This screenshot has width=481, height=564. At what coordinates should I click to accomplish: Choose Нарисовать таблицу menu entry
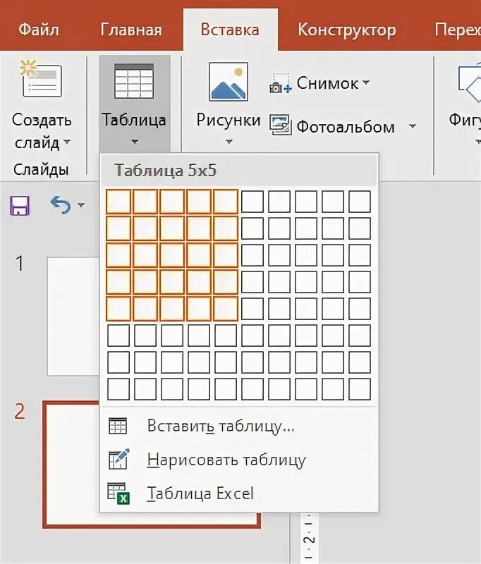pyautogui.click(x=226, y=460)
